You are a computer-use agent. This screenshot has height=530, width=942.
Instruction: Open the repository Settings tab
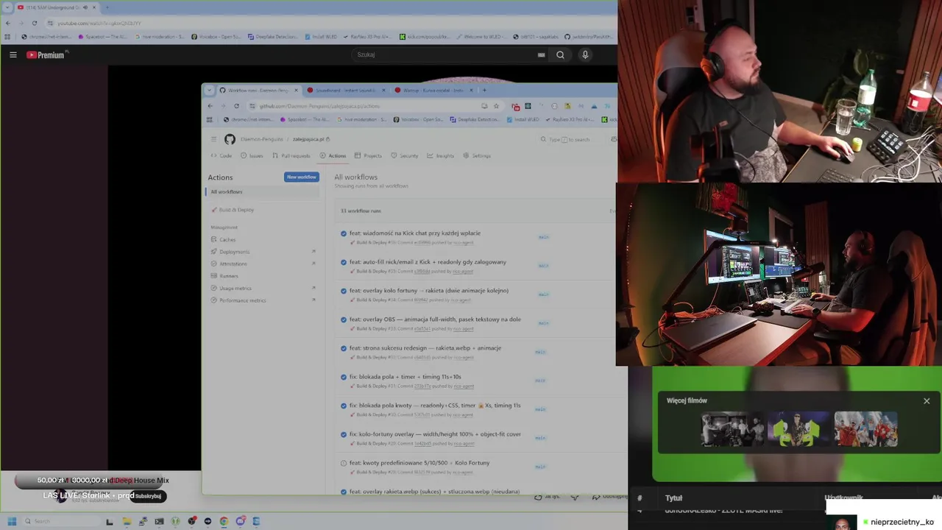pyautogui.click(x=477, y=156)
